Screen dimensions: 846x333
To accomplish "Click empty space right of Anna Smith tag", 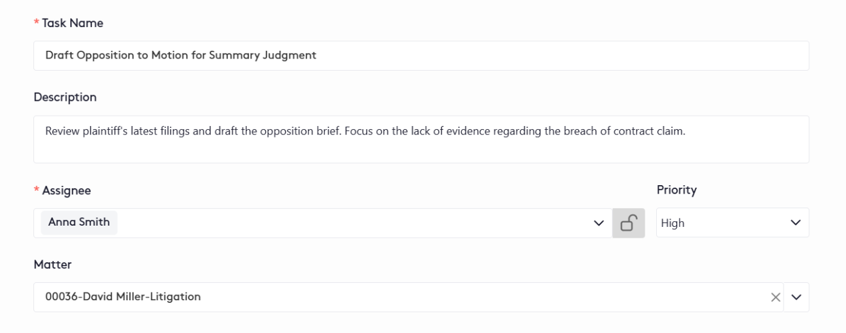I will click(x=354, y=223).
